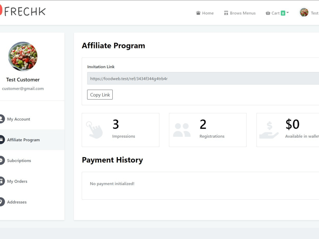Click the Brows Menus store icon

pyautogui.click(x=226, y=13)
